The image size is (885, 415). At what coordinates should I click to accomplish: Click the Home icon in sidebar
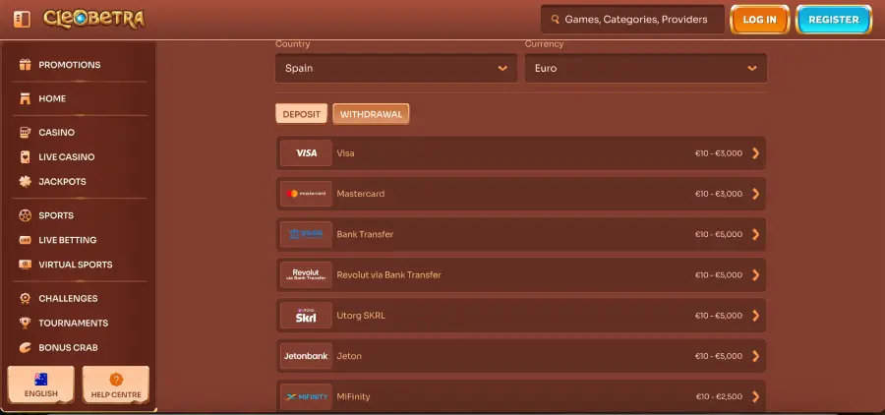(25, 98)
